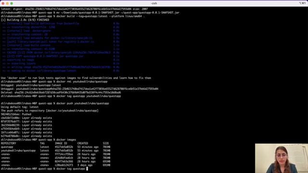Click image ID 'd14d8dfaa6cb'
This screenshot has height=173, width=308.
click(64, 158)
